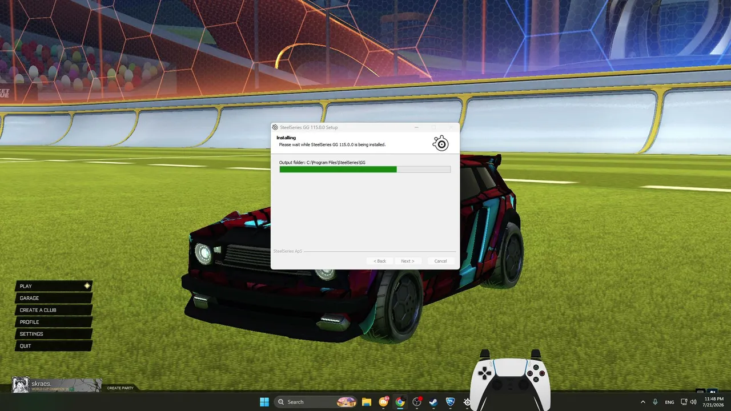Open network settings from the system tray
The image size is (731, 411).
pos(683,402)
